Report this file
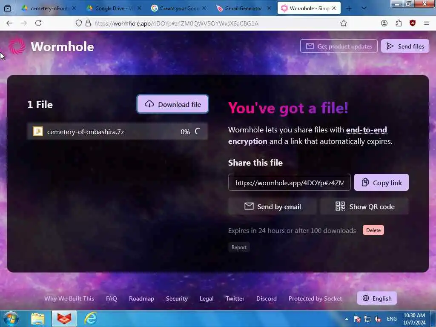This screenshot has width=436, height=327. click(239, 247)
